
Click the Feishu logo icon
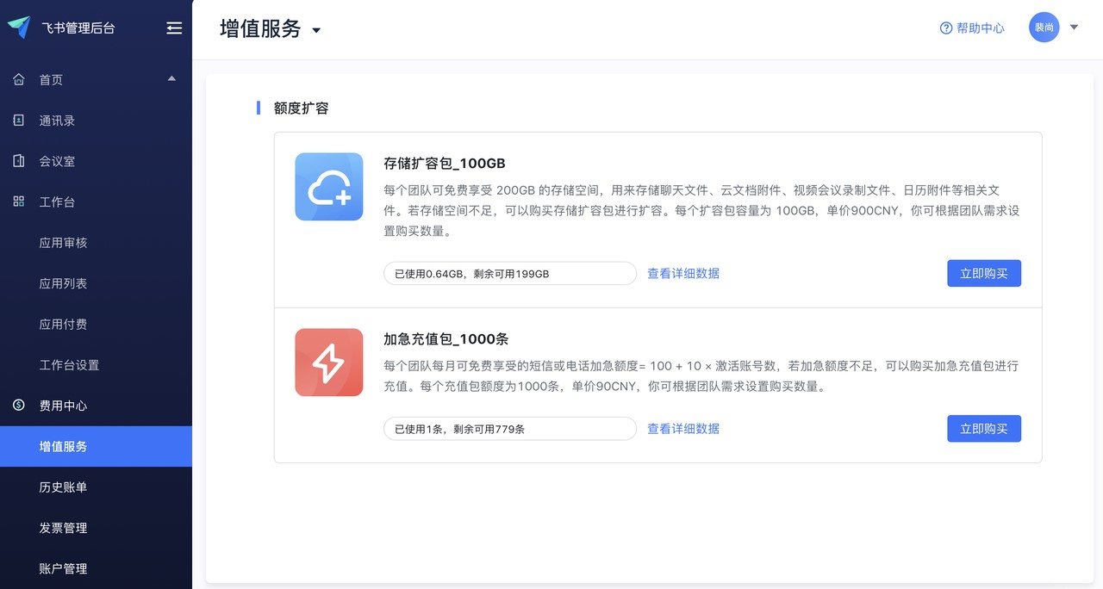(19, 28)
